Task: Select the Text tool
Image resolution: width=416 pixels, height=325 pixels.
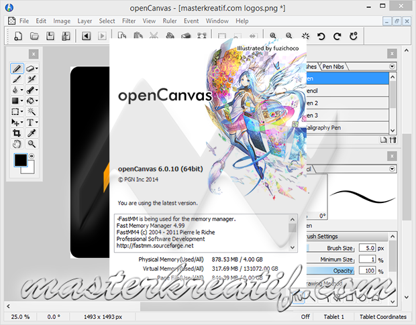Action: 30,123
